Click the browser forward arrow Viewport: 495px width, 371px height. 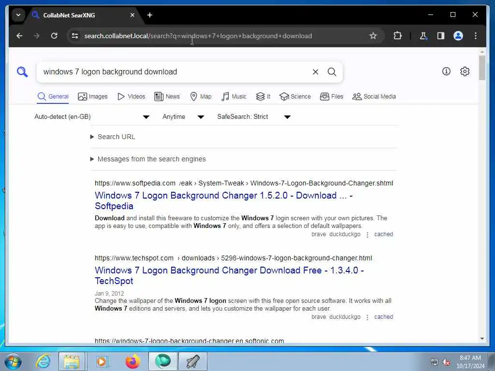coord(37,36)
